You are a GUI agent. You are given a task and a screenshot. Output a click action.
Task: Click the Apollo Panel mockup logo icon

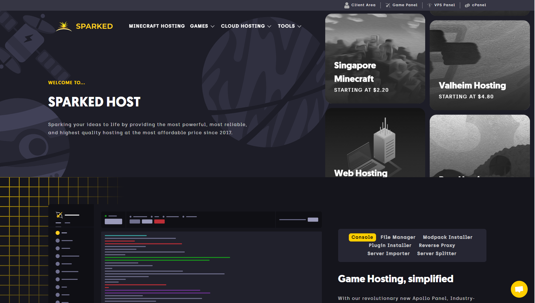tap(59, 215)
